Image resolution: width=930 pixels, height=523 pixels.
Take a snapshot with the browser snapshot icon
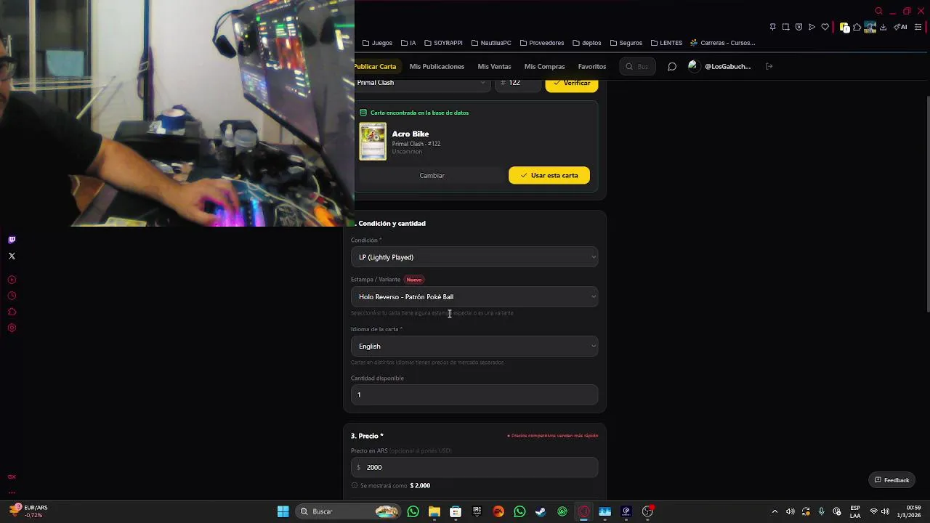(785, 27)
